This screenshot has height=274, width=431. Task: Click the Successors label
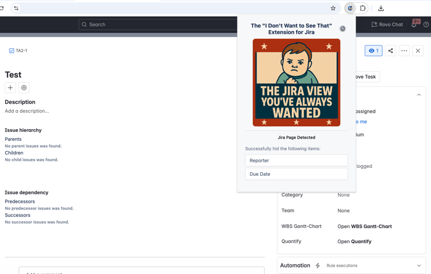pos(17,215)
